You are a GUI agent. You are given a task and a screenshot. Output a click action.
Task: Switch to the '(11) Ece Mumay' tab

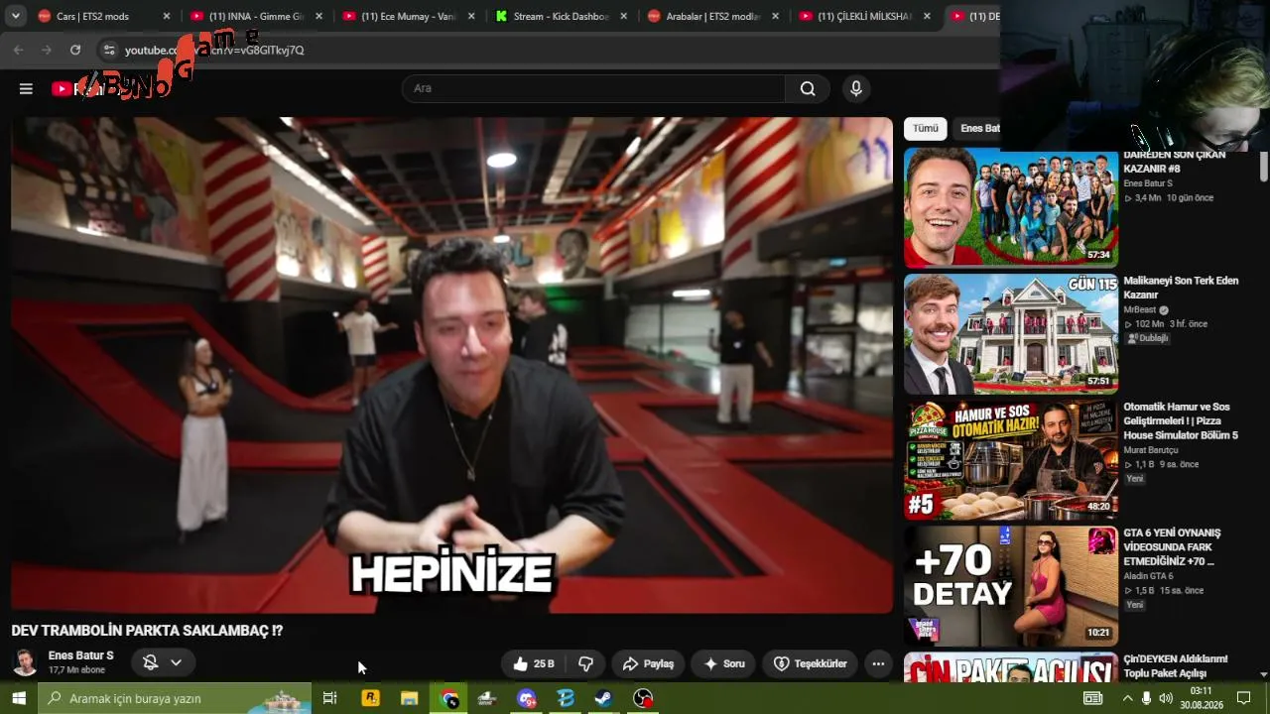pyautogui.click(x=408, y=16)
